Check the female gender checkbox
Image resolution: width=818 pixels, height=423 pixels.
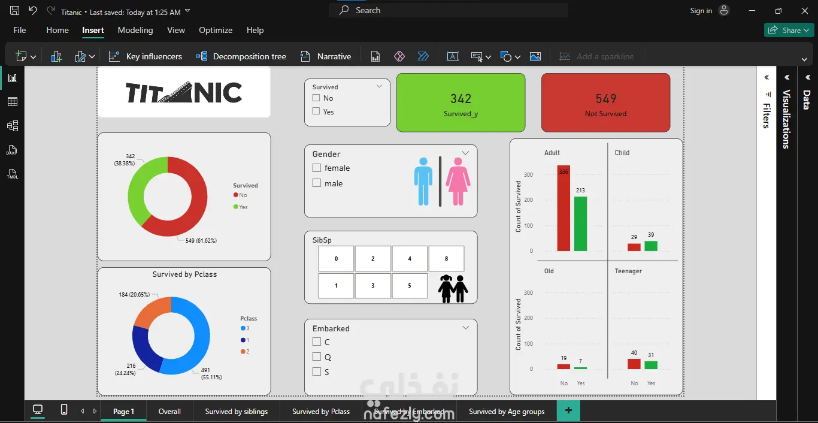(x=317, y=168)
